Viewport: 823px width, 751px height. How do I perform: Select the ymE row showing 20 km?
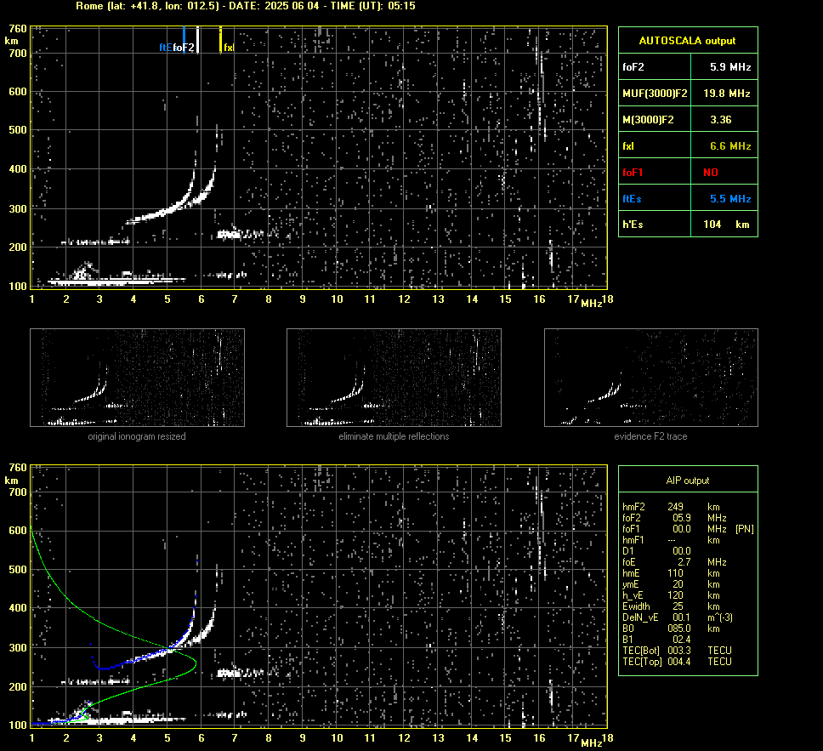coord(672,584)
